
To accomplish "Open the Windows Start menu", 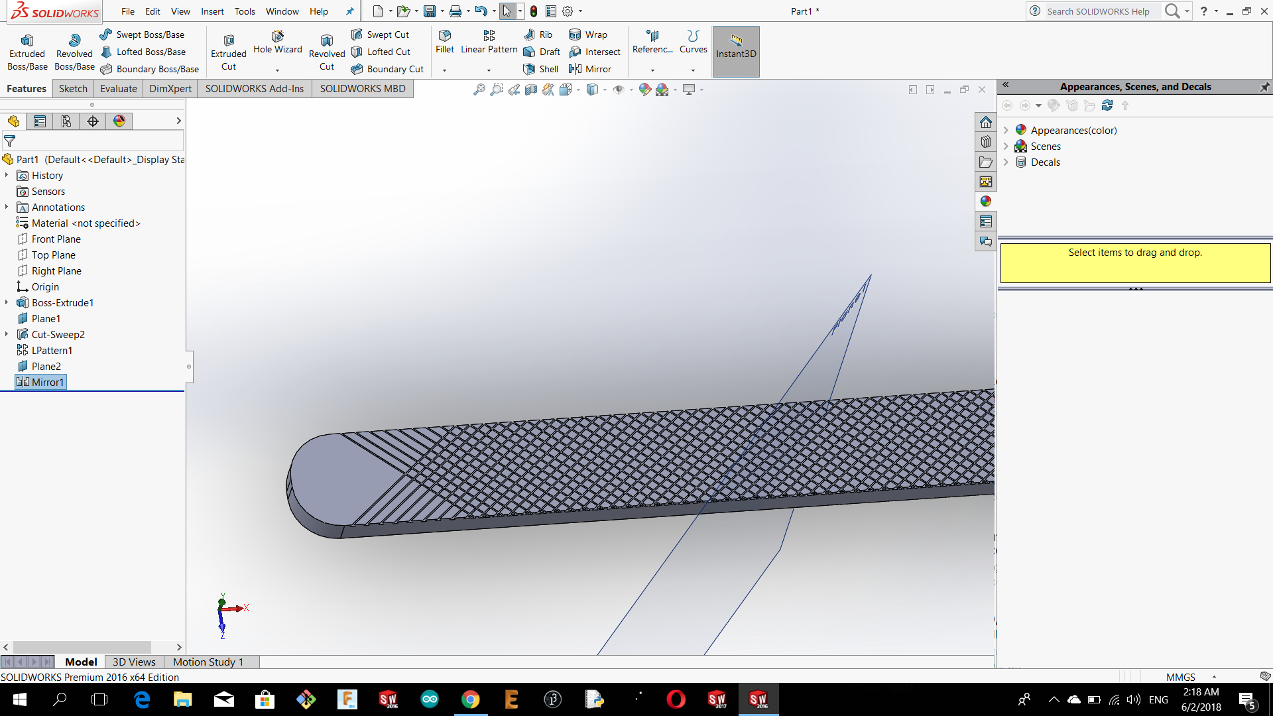I will tap(20, 699).
